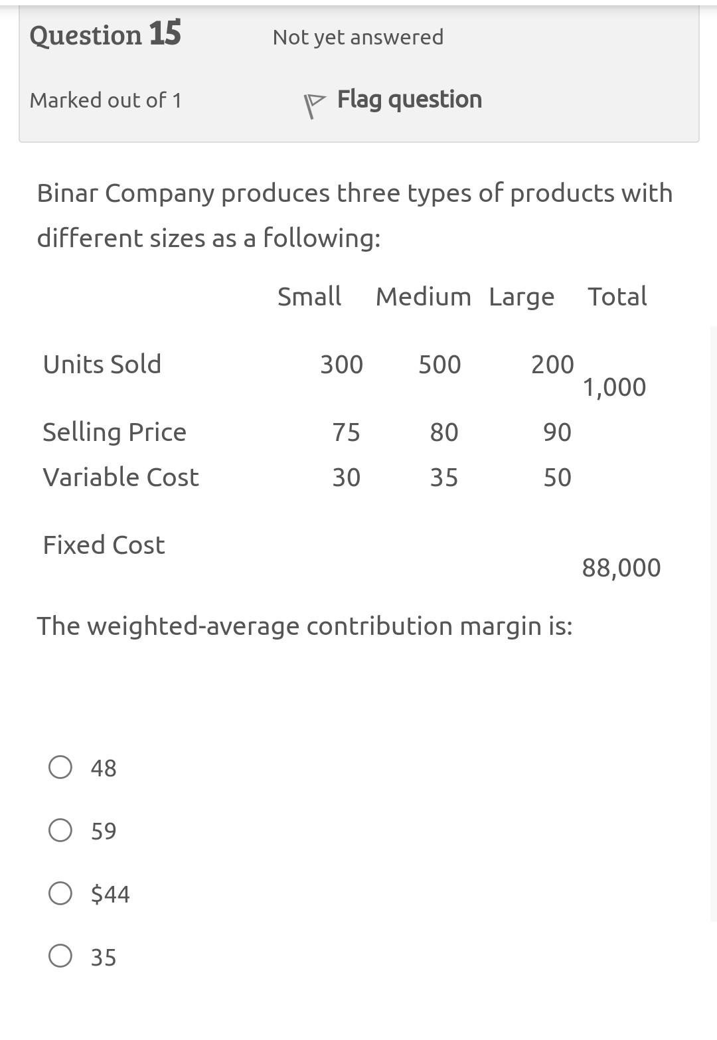The height and width of the screenshot is (1040, 717).
Task: Click the weighted-average contribution margin question text
Action: [305, 624]
